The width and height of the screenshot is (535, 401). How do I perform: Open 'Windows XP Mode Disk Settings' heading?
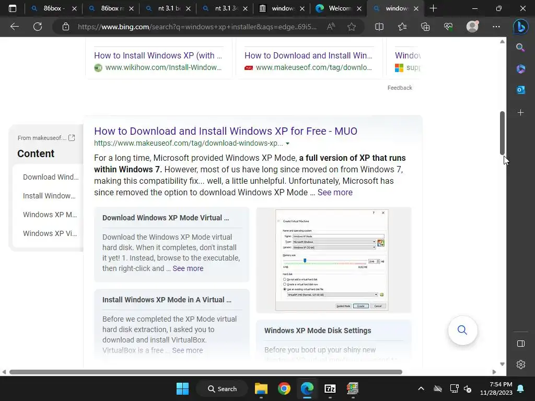318,331
